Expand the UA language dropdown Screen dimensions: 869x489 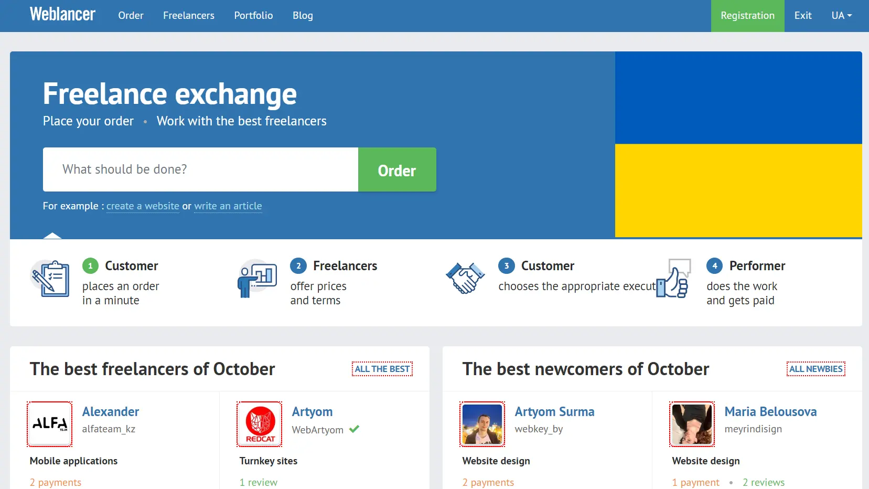click(x=841, y=16)
